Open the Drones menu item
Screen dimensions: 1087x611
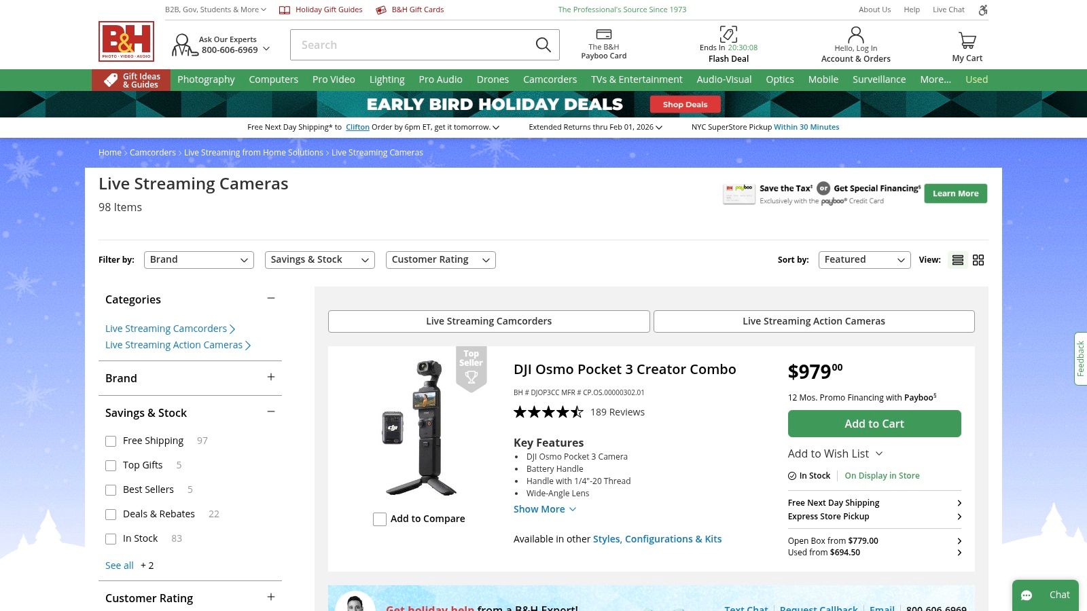coord(493,79)
